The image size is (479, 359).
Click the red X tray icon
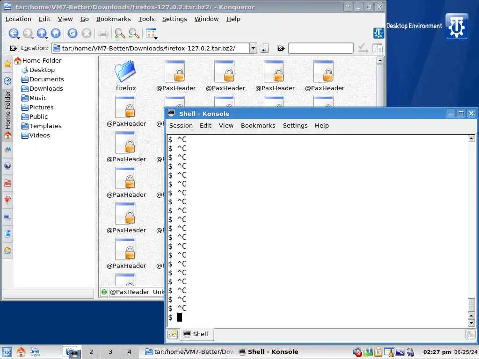[x=357, y=352]
